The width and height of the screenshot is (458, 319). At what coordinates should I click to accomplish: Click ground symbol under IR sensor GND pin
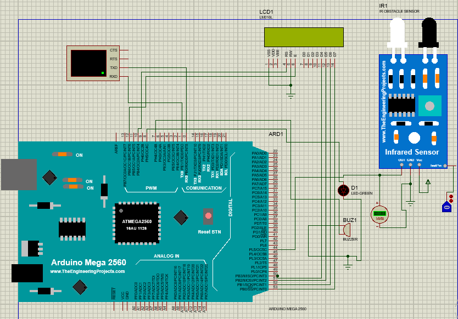410,203
